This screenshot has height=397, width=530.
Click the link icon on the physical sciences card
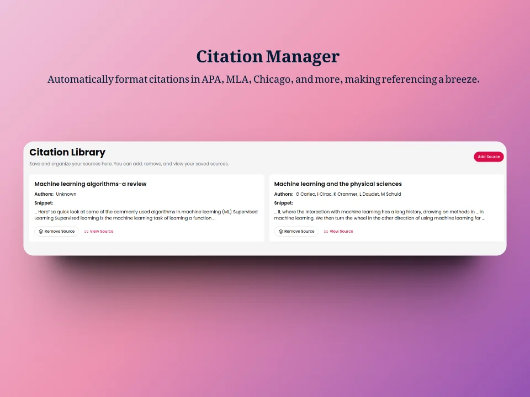(x=326, y=232)
